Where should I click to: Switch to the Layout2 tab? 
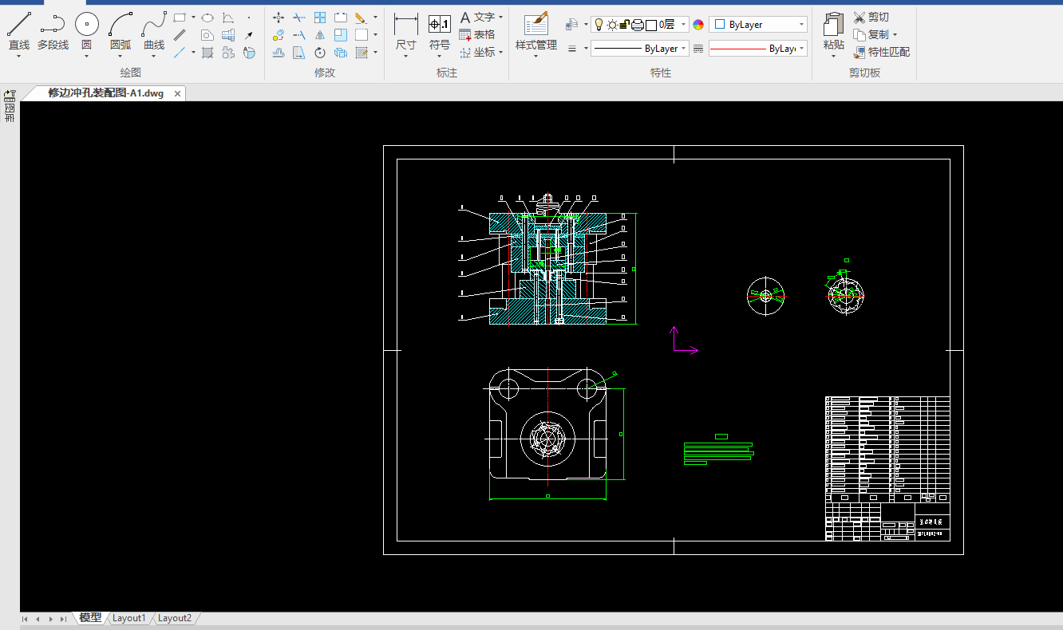pos(174,618)
